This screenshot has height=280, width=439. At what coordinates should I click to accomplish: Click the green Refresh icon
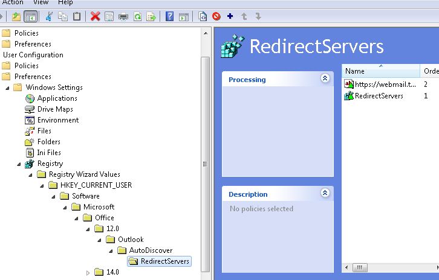point(137,17)
